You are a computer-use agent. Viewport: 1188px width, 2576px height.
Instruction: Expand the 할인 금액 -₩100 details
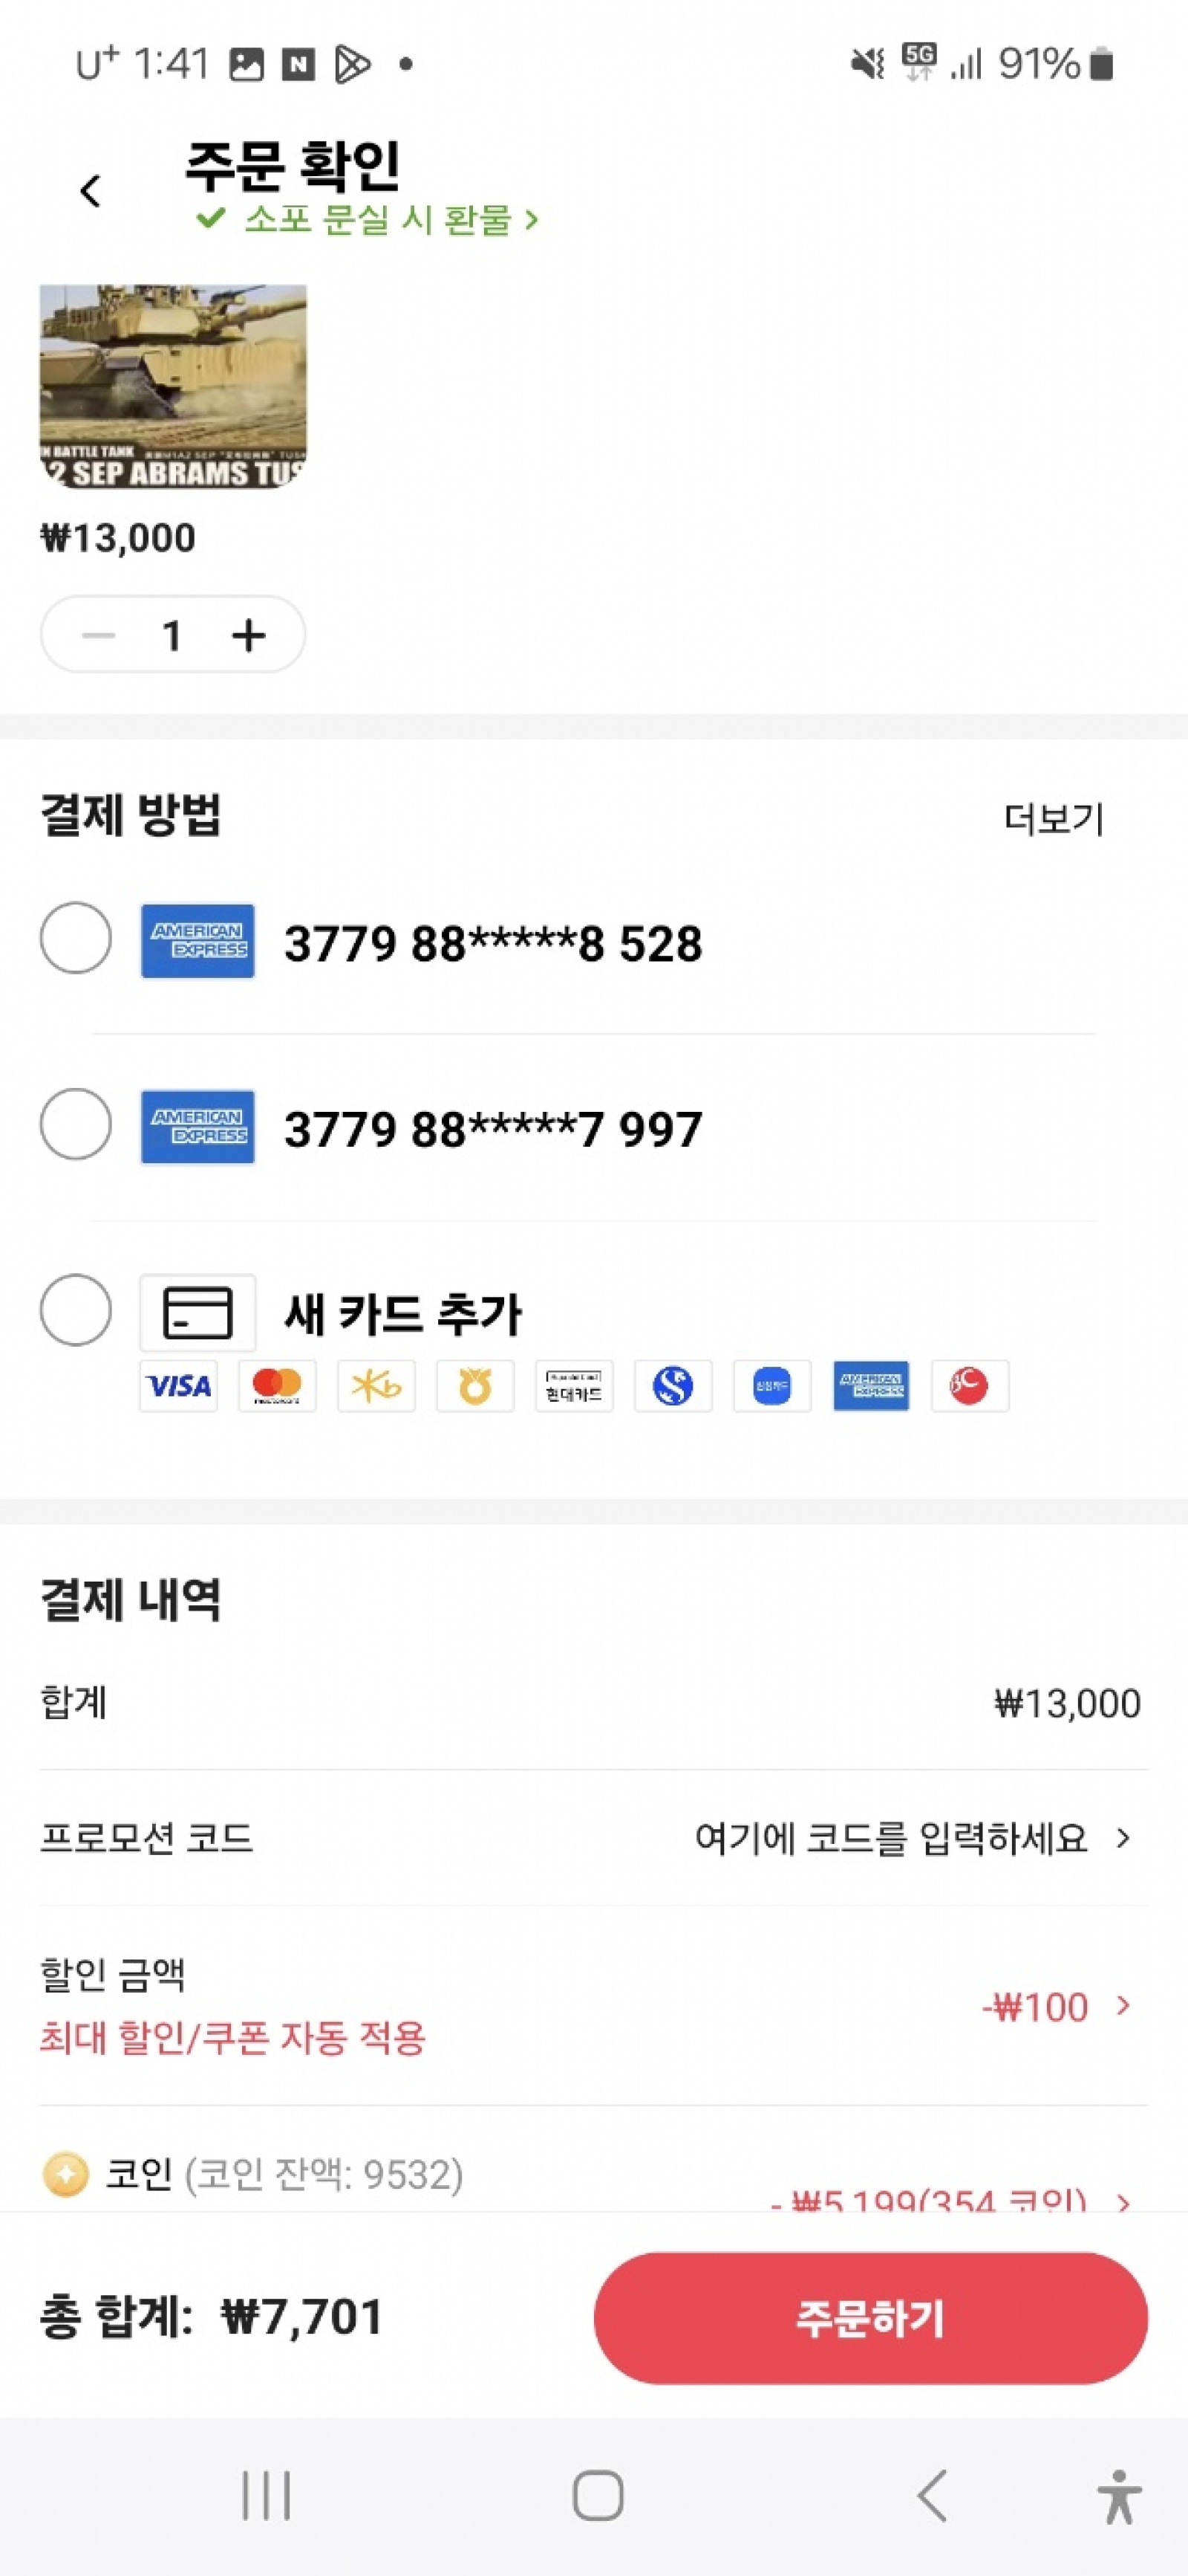tap(1123, 2006)
